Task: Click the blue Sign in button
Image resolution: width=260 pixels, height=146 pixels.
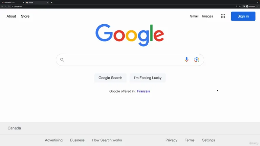Action: 243,16
